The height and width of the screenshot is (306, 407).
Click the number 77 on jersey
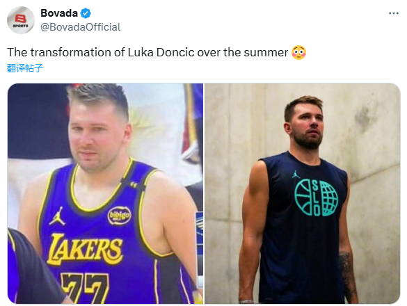[85, 288]
